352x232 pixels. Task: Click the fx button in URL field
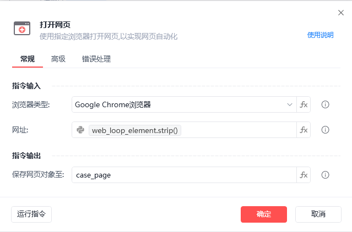[x=304, y=130]
